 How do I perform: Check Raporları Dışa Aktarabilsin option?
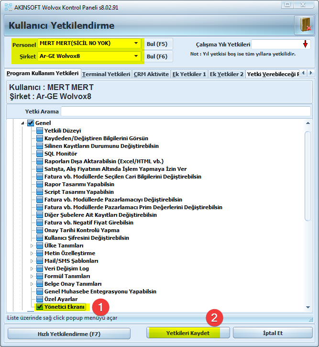click(x=40, y=161)
